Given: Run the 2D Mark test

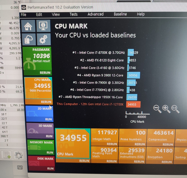Looking at the screenshot, I should pyautogui.click(x=48, y=119).
